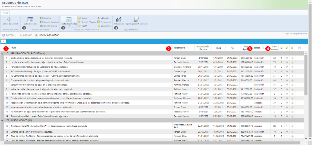Click 'Ocampo, Alejandro' responsable cell
Viewport: 312px width, 145px height.
183,67
